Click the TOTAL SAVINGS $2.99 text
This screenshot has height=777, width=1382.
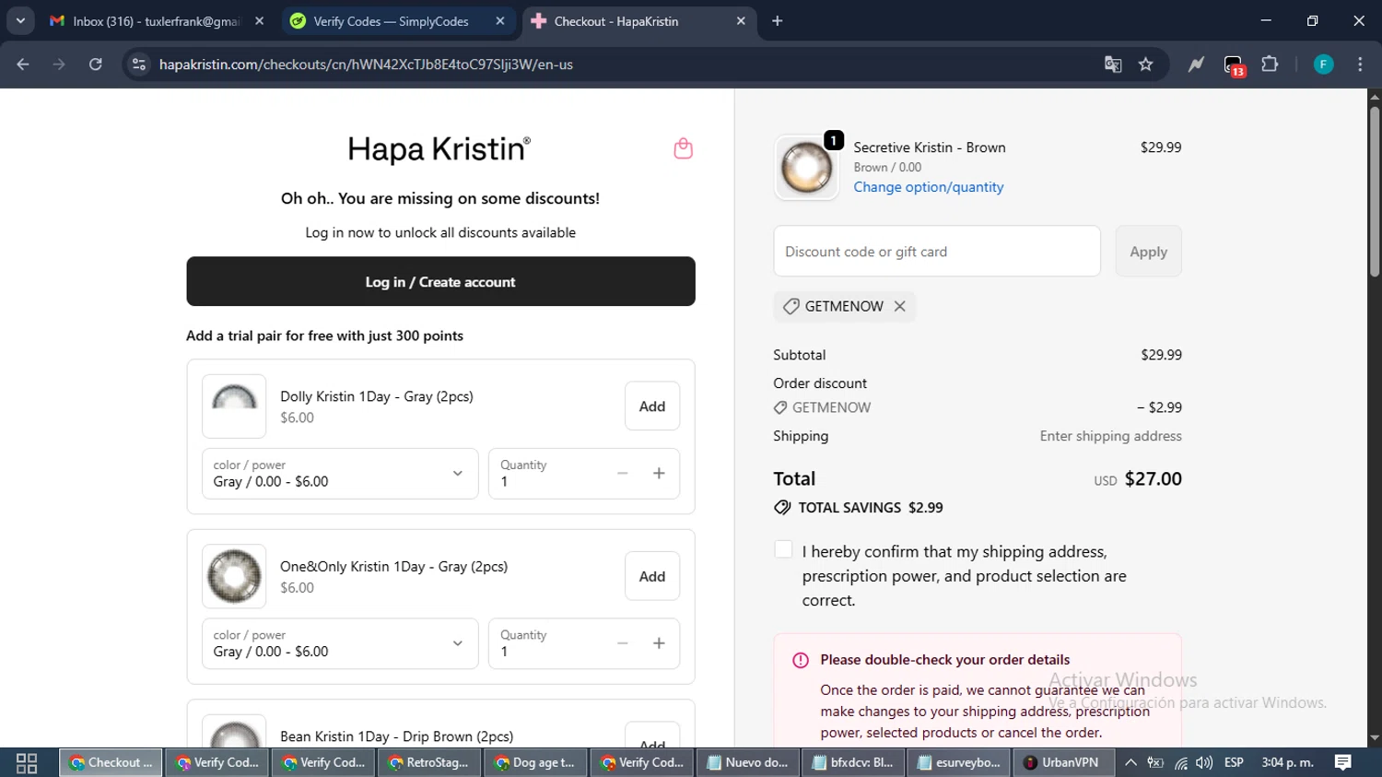[x=871, y=508]
